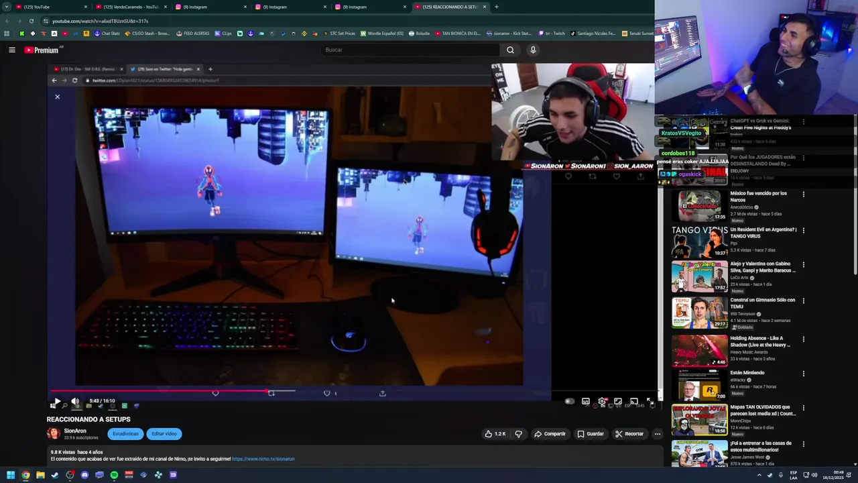Image resolution: width=858 pixels, height=483 pixels.
Task: Open the SionAron channel name link
Action: [75, 431]
